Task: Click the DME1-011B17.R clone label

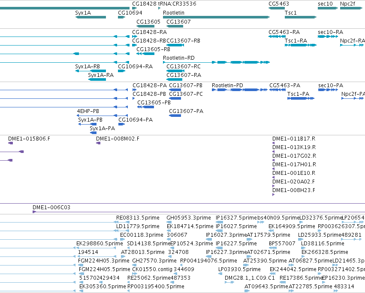Action: 294,139
